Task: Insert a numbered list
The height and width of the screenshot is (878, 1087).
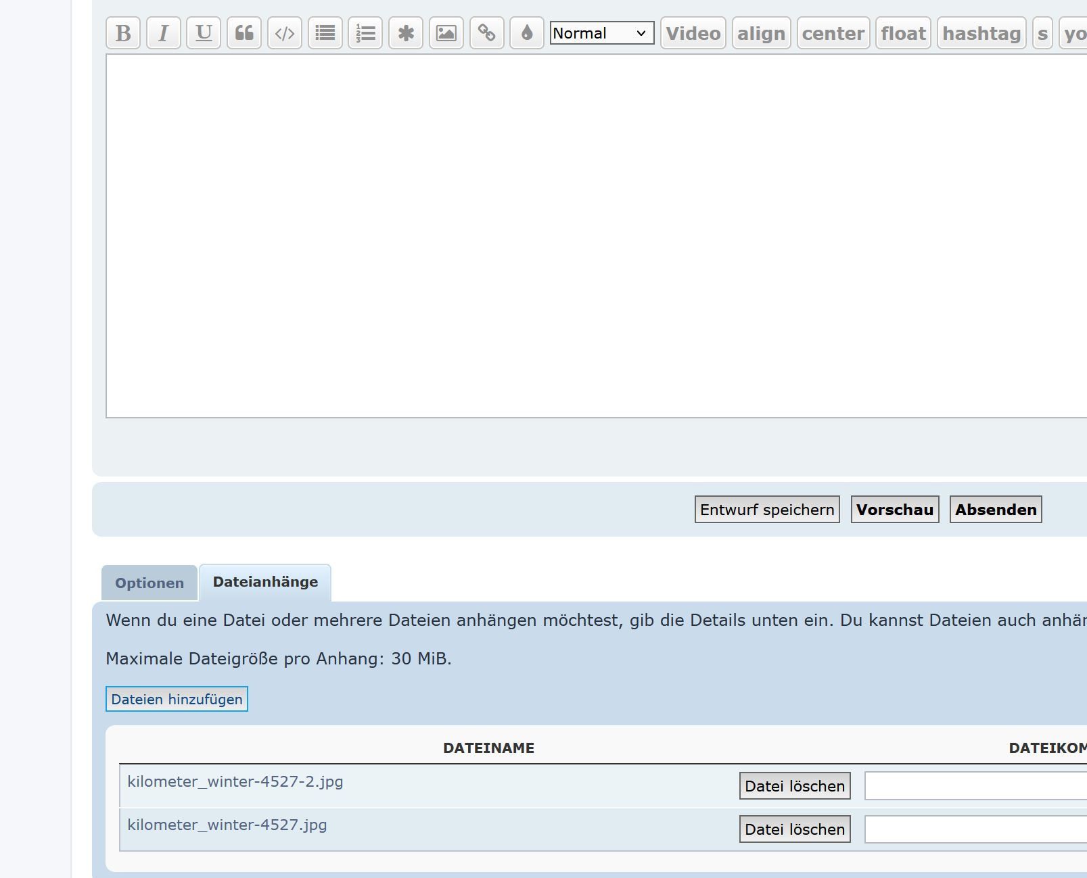Action: pyautogui.click(x=365, y=33)
